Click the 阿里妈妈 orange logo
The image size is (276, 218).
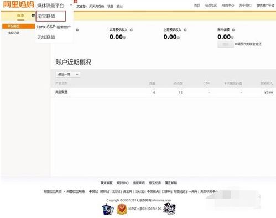19,4
